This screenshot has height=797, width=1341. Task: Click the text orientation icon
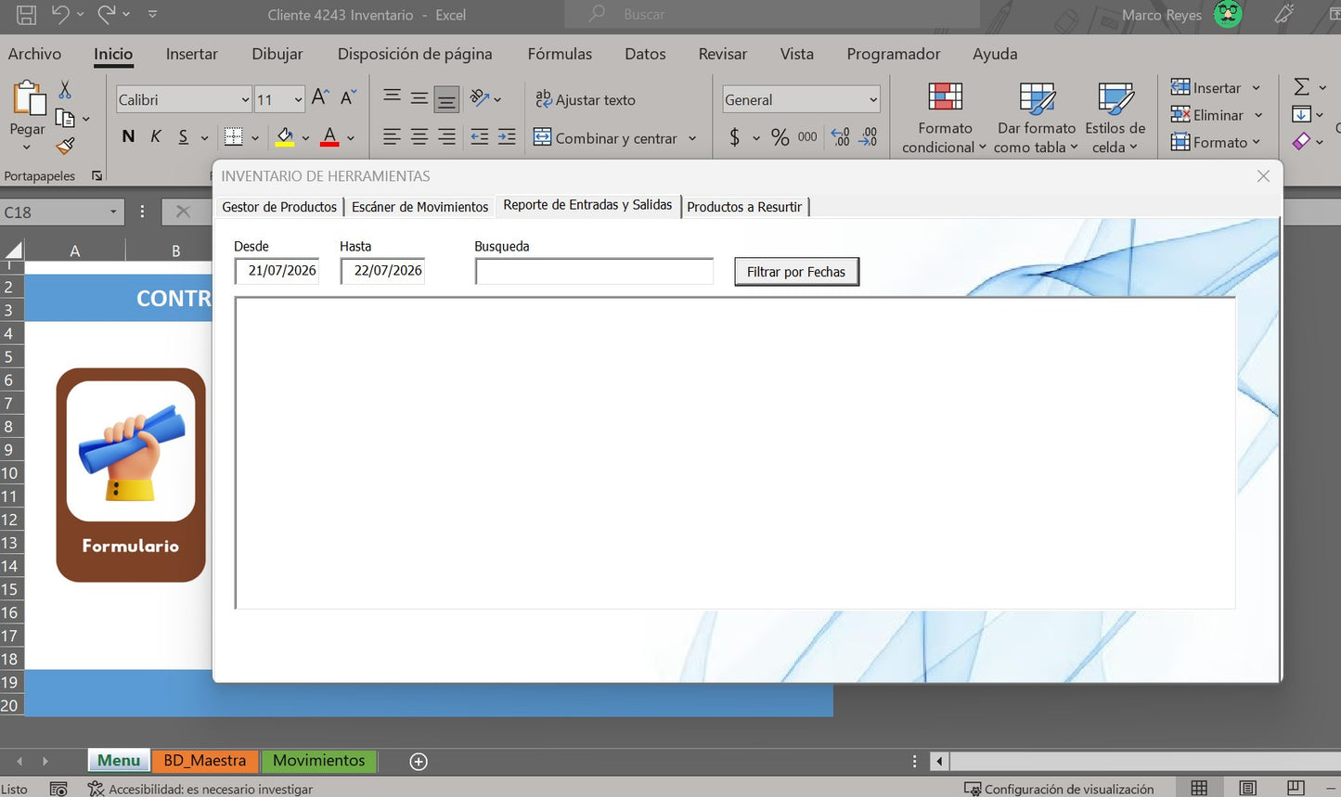pyautogui.click(x=480, y=97)
